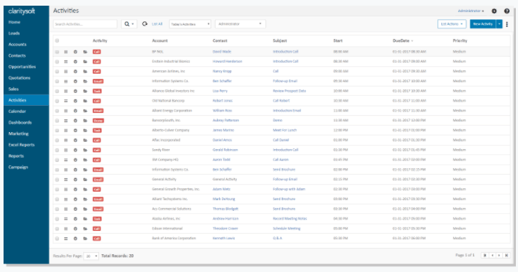Go to Home in the sidebar
The height and width of the screenshot is (272, 518).
(14, 22)
